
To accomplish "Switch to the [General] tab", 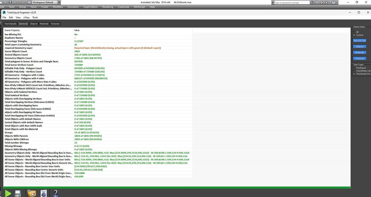I will [23, 24].
